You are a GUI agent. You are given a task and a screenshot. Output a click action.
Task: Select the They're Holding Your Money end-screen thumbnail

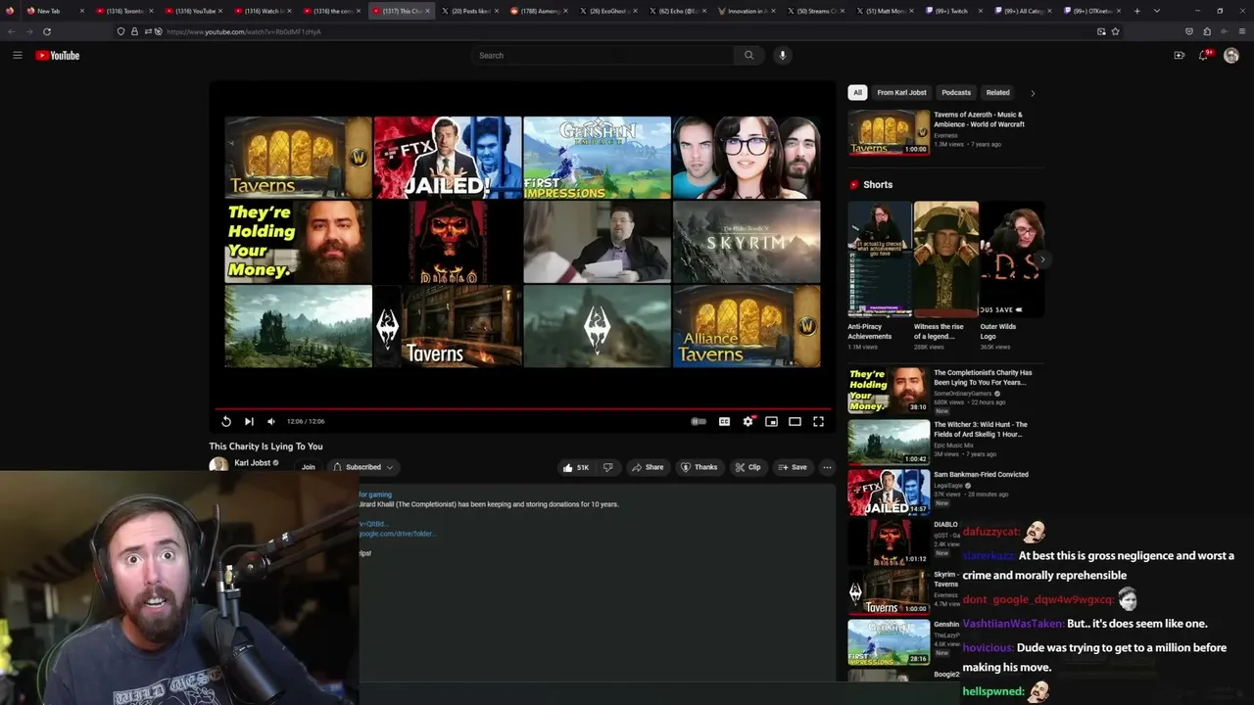pyautogui.click(x=298, y=242)
